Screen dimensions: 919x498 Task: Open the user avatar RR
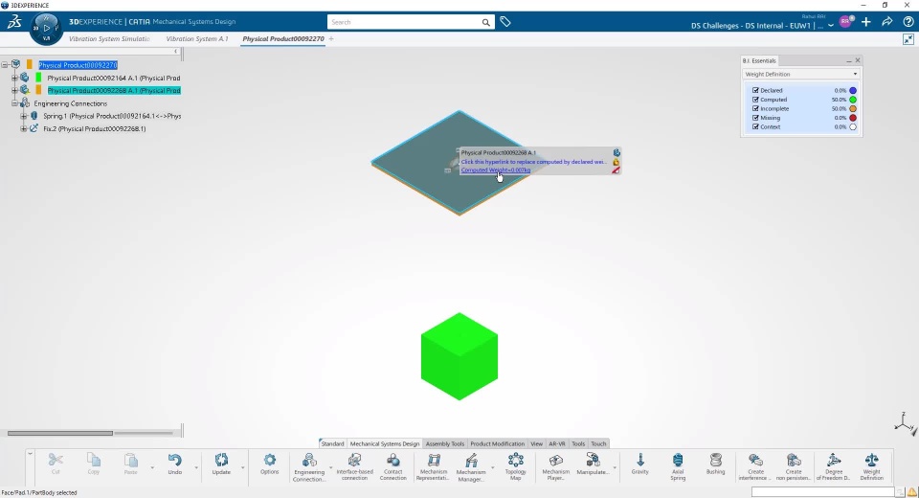pos(845,22)
